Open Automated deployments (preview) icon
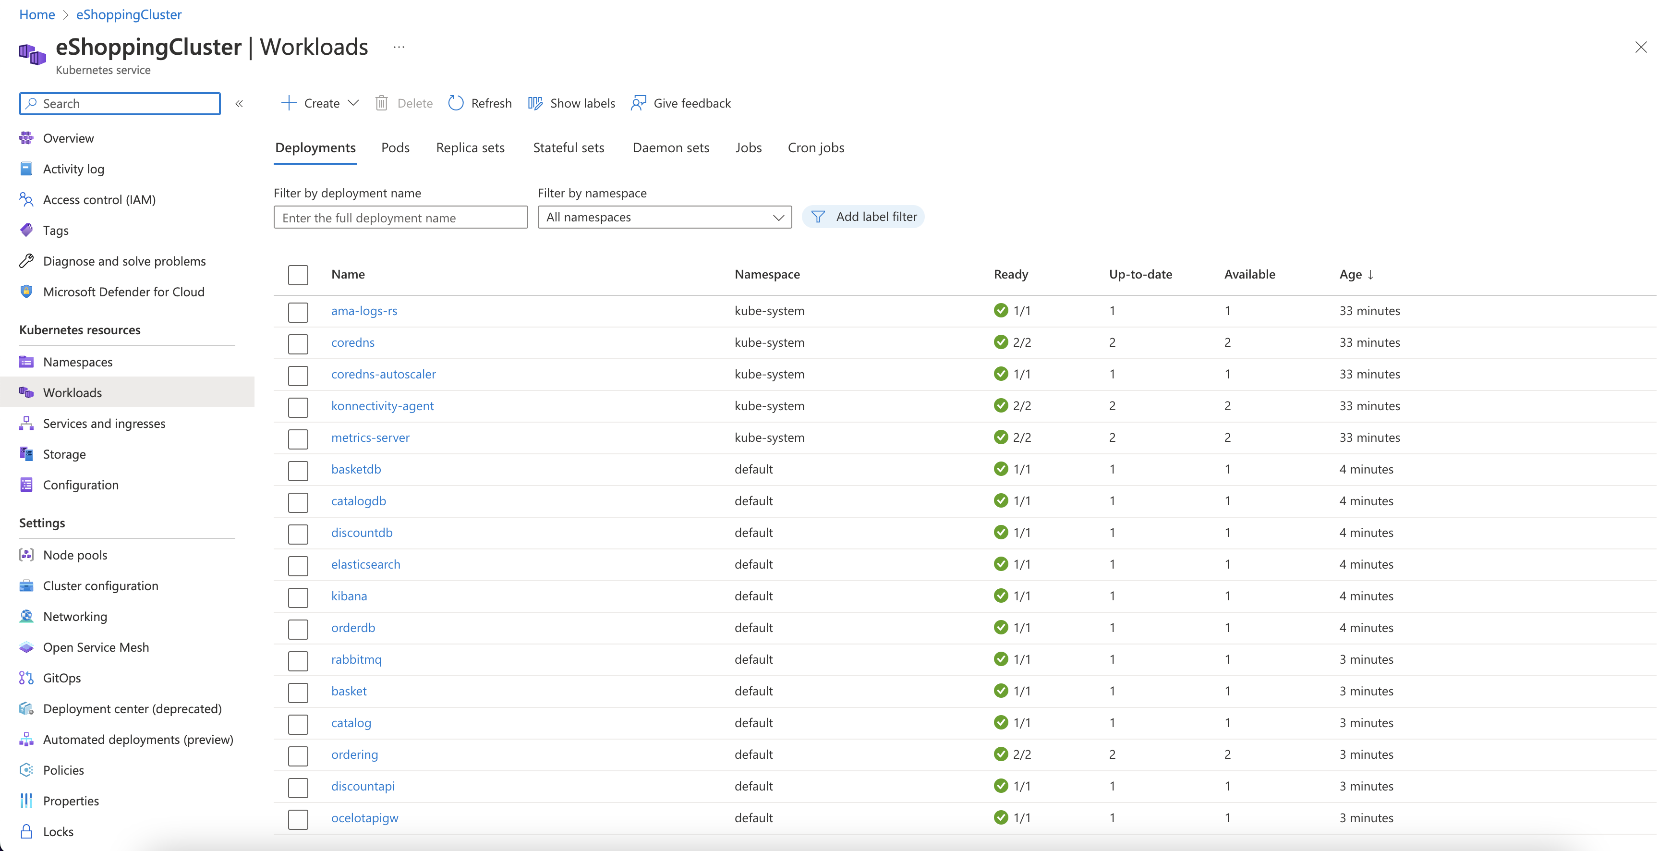This screenshot has height=851, width=1671. click(x=26, y=740)
